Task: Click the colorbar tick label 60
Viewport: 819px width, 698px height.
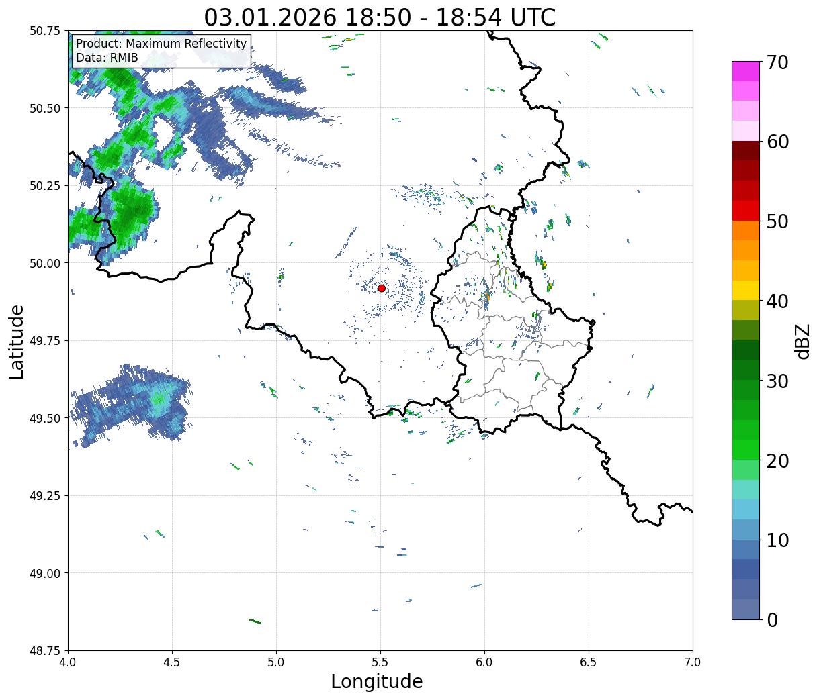Action: coord(776,142)
